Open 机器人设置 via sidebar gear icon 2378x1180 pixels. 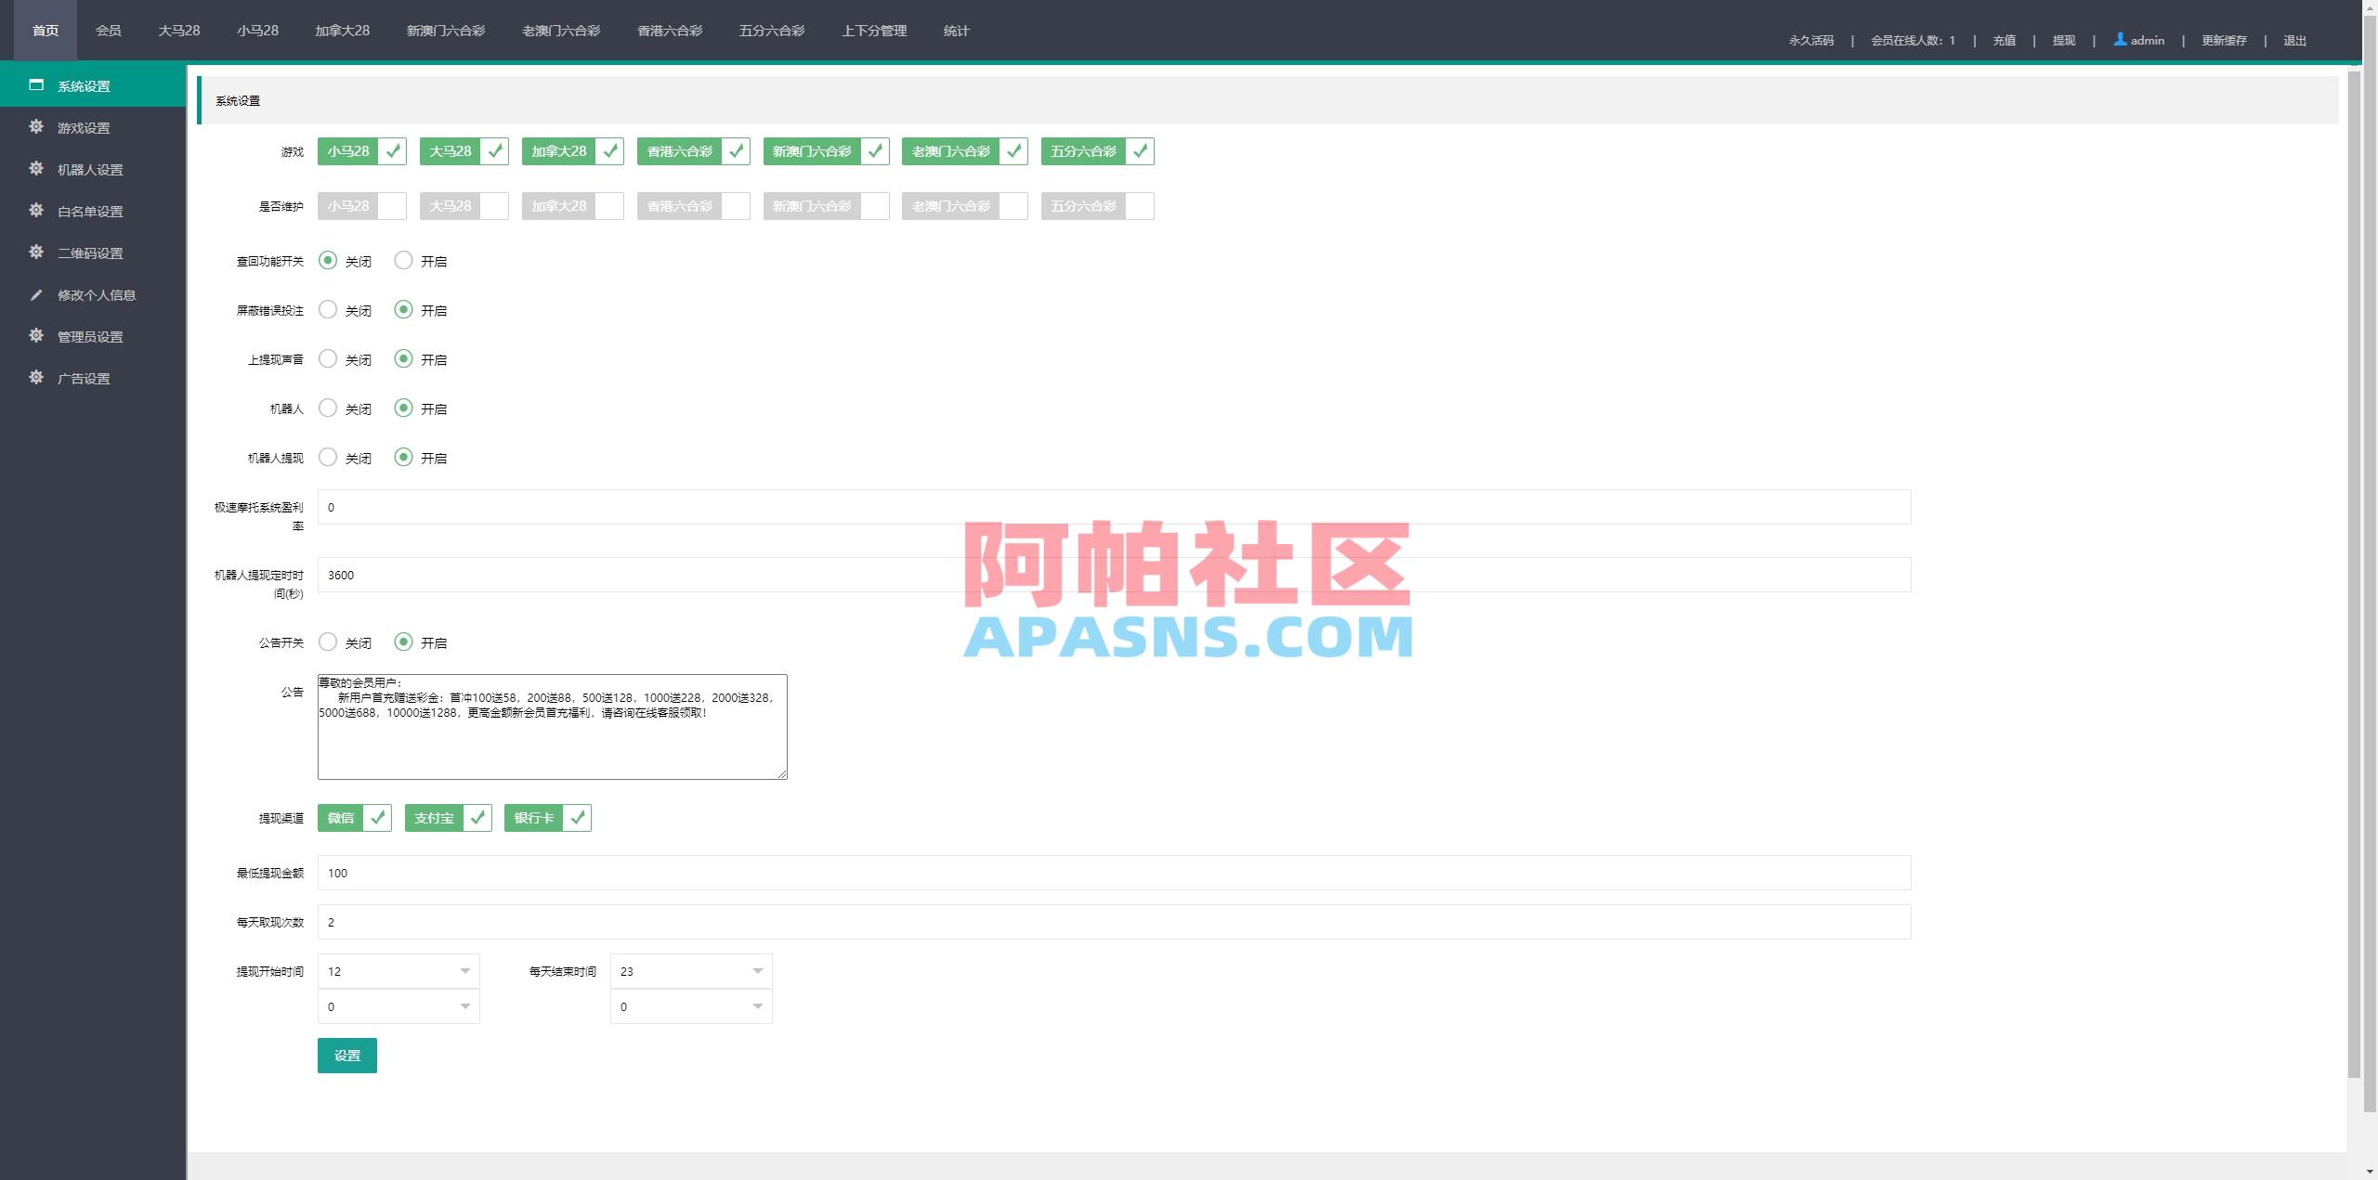(89, 170)
